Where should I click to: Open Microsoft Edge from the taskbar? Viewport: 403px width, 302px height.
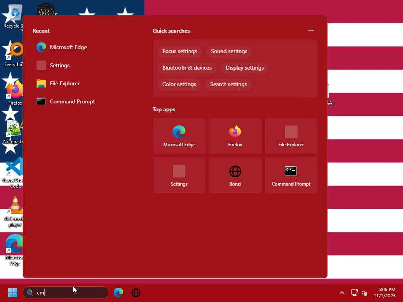pyautogui.click(x=118, y=293)
